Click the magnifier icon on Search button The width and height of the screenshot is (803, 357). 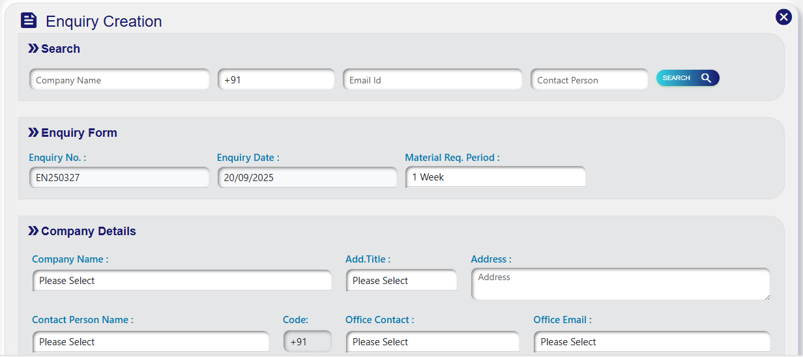[707, 78]
